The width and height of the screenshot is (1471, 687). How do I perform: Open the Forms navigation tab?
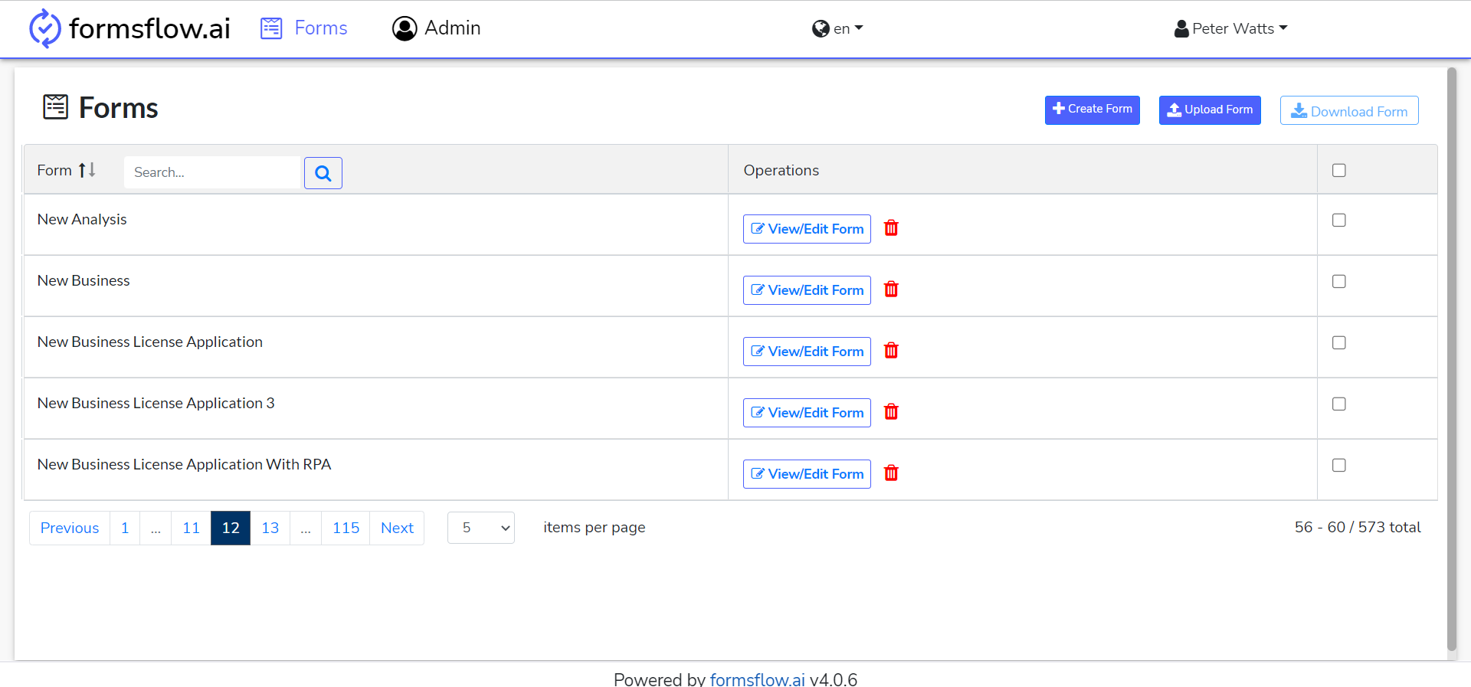[304, 28]
